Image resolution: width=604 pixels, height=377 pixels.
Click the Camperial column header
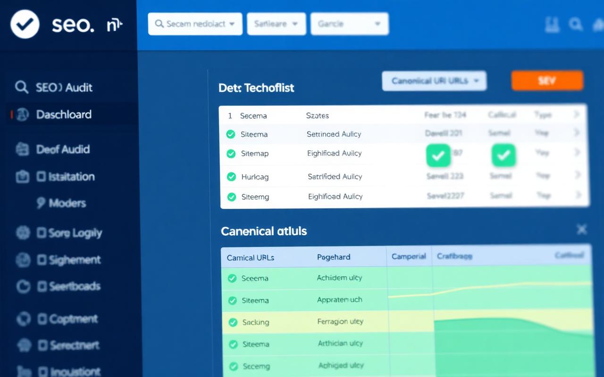click(x=409, y=257)
